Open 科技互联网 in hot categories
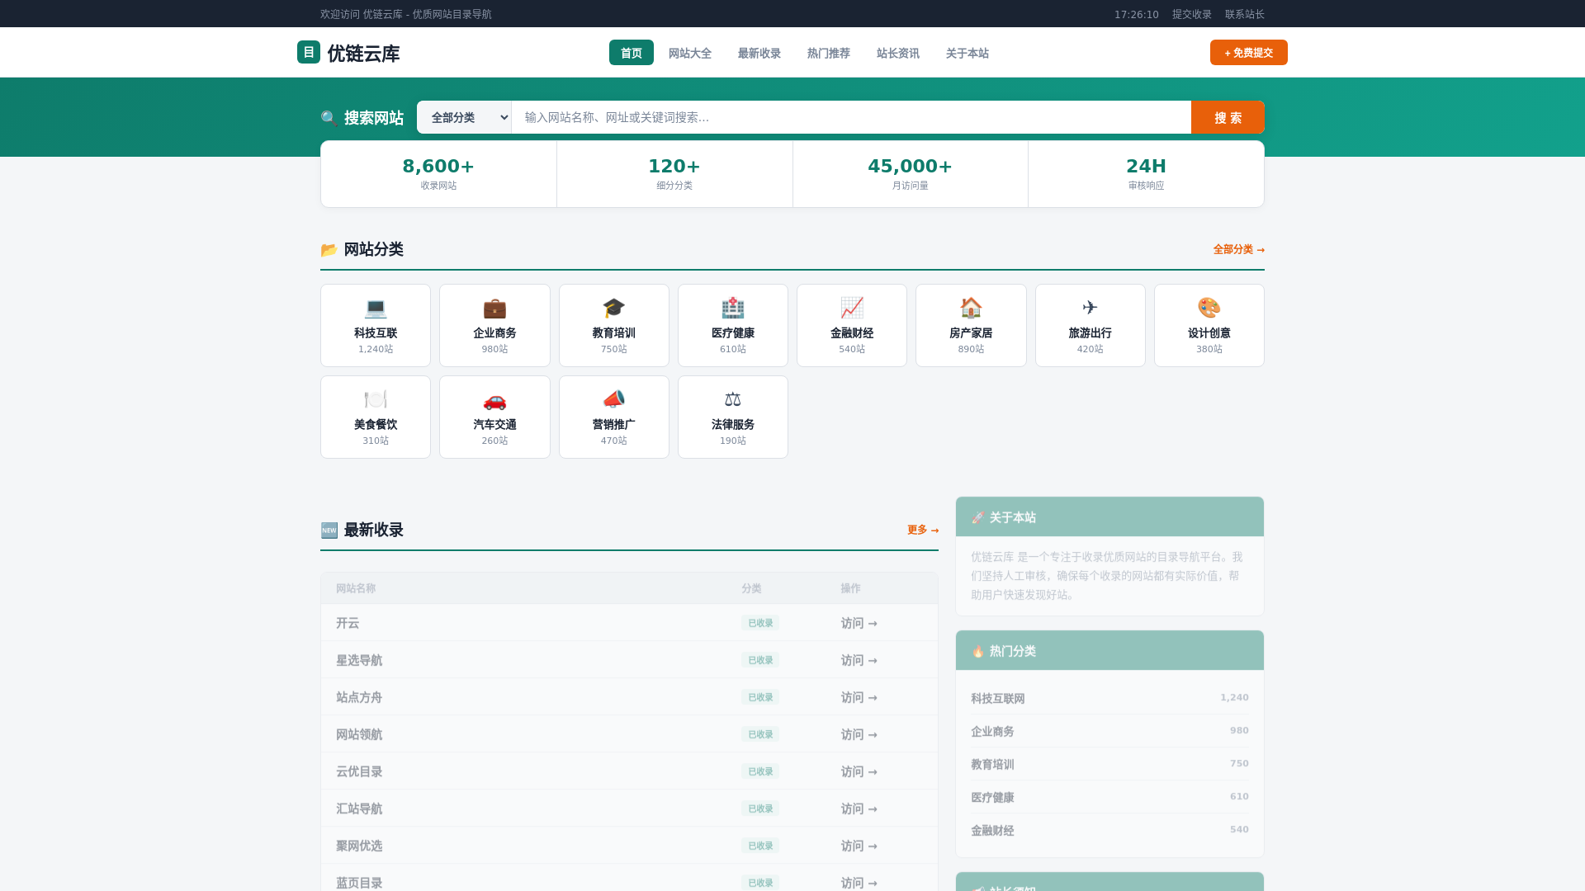 click(x=998, y=699)
